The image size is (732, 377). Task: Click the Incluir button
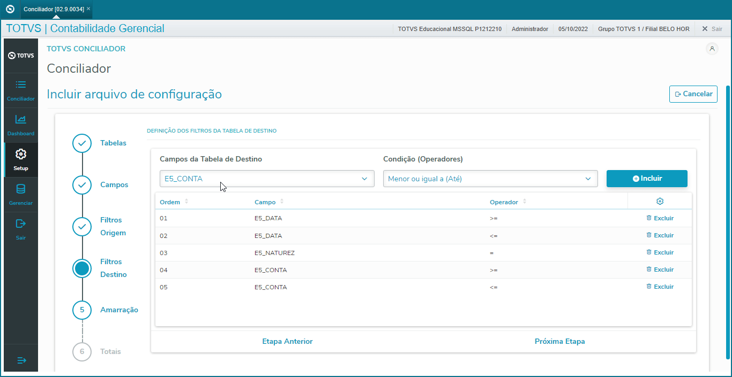click(x=647, y=179)
